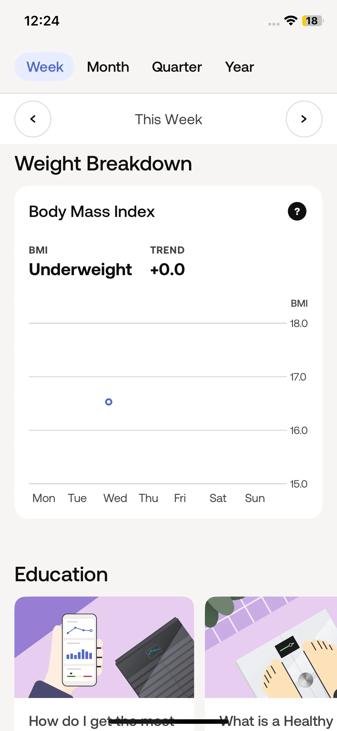The image size is (337, 731).
Task: Tap the Wi-Fi status icon
Action: (291, 21)
